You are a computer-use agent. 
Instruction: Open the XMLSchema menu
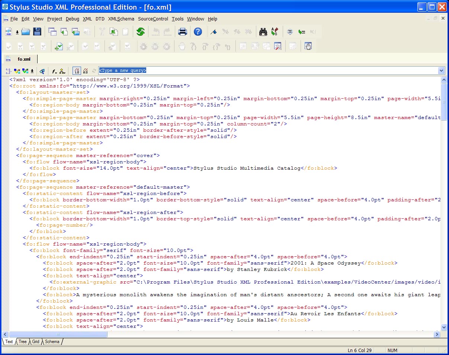click(121, 19)
